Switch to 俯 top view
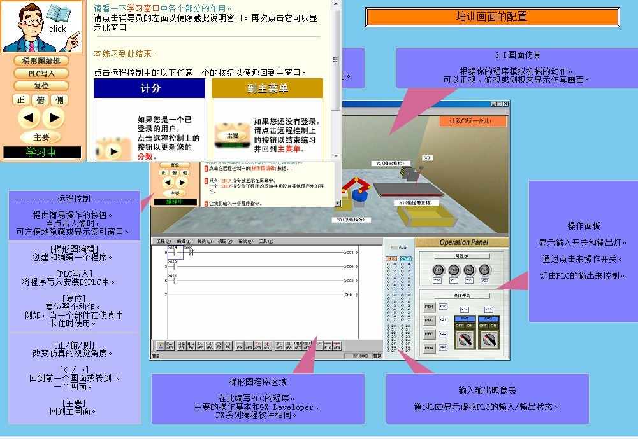This screenshot has width=638, height=439. coord(41,100)
